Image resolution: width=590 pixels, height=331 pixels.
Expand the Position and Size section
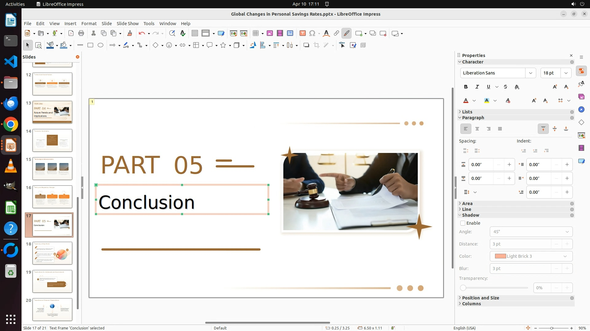tap(480, 298)
